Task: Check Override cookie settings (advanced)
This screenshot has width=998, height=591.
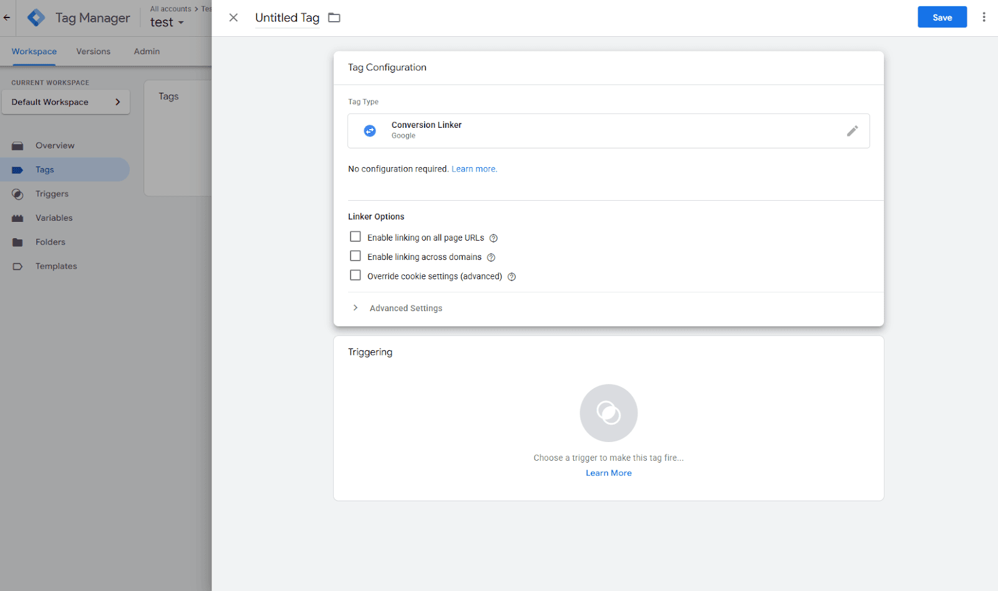Action: (x=355, y=275)
